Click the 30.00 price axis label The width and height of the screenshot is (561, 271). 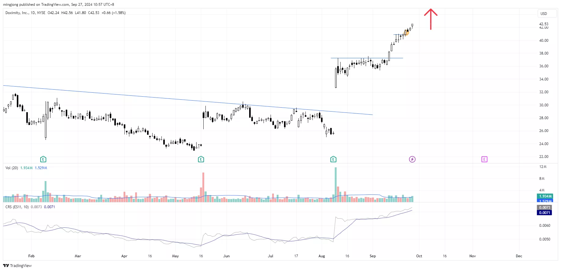click(x=544, y=105)
